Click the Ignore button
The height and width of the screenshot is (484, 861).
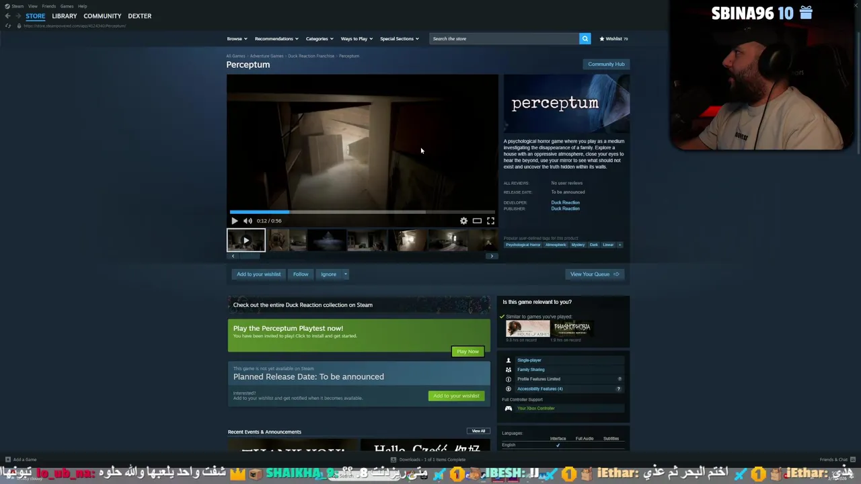(328, 274)
